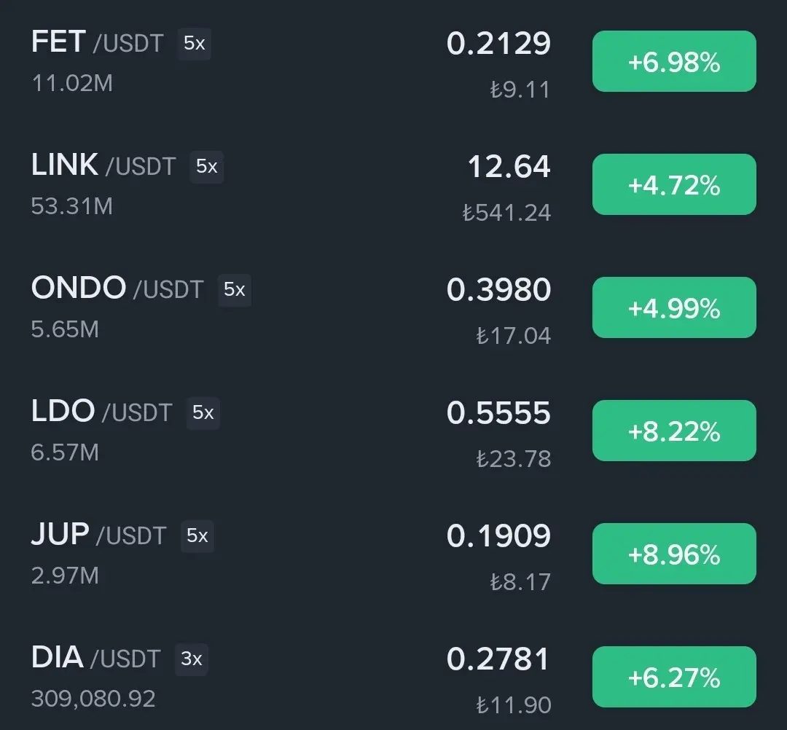Click the 5x leverage badge next to FET
787x730 pixels.
tap(195, 44)
